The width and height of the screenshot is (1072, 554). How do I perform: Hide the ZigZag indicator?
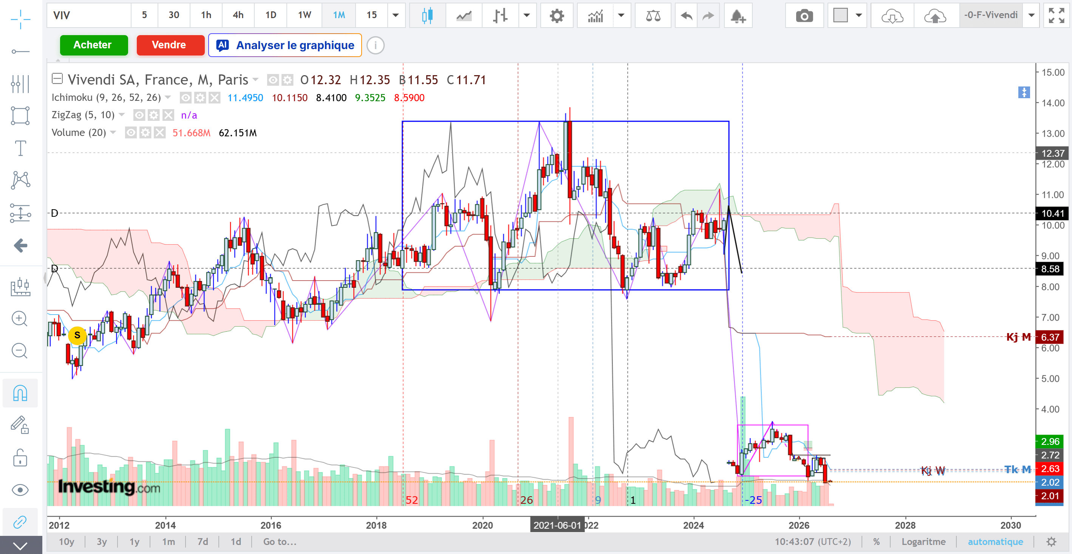(x=139, y=115)
